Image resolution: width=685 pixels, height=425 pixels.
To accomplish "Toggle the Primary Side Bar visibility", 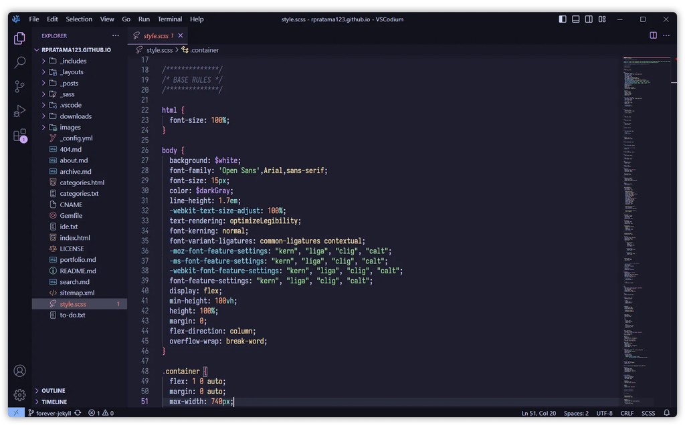I will tap(562, 19).
